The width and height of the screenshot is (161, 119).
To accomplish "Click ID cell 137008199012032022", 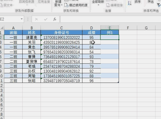I will pyautogui.click(x=61, y=37).
